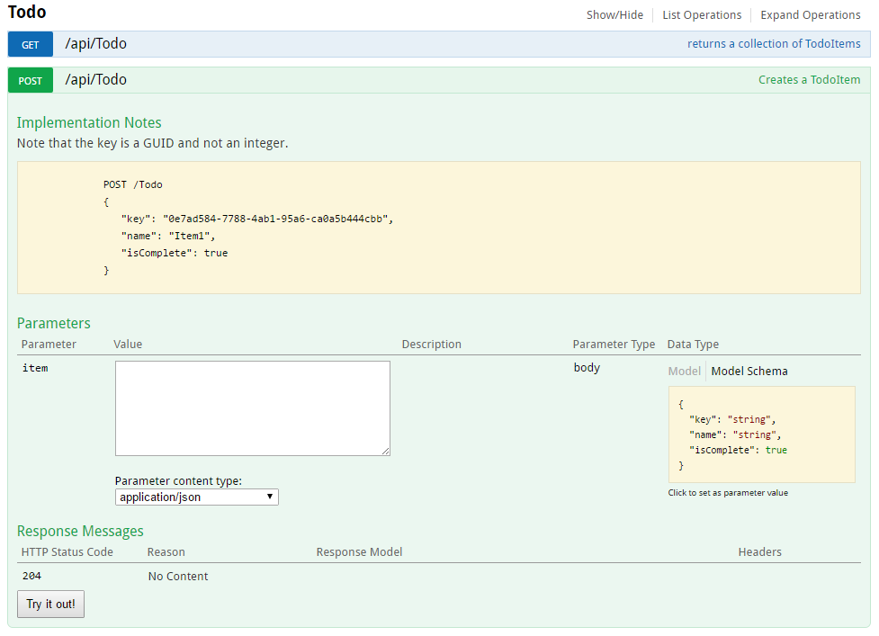Click the 'Parameters' heading

[53, 323]
